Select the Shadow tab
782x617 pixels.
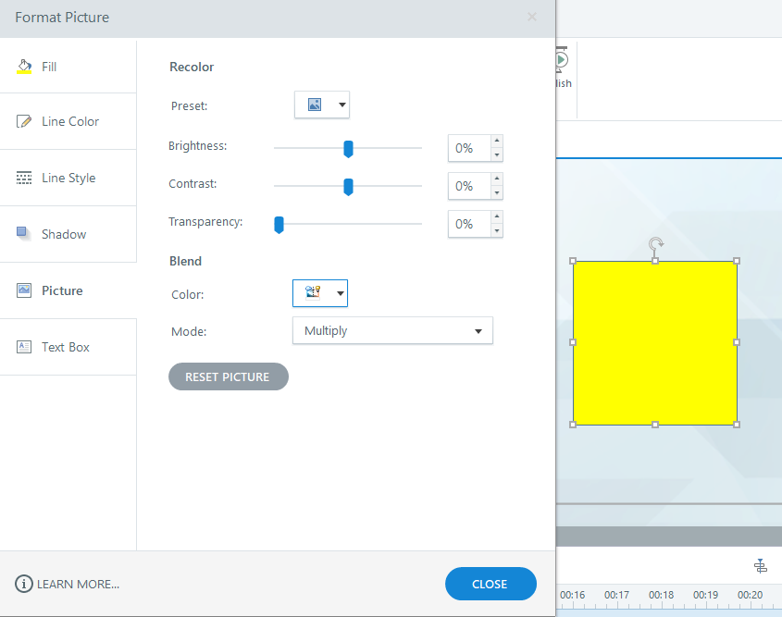point(68,234)
